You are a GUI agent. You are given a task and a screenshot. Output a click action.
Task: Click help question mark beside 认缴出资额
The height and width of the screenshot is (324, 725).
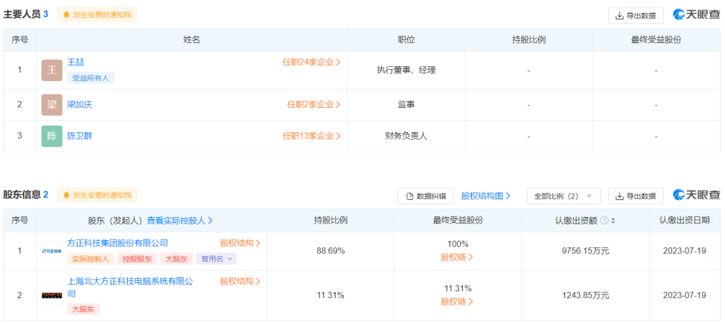[x=604, y=221]
